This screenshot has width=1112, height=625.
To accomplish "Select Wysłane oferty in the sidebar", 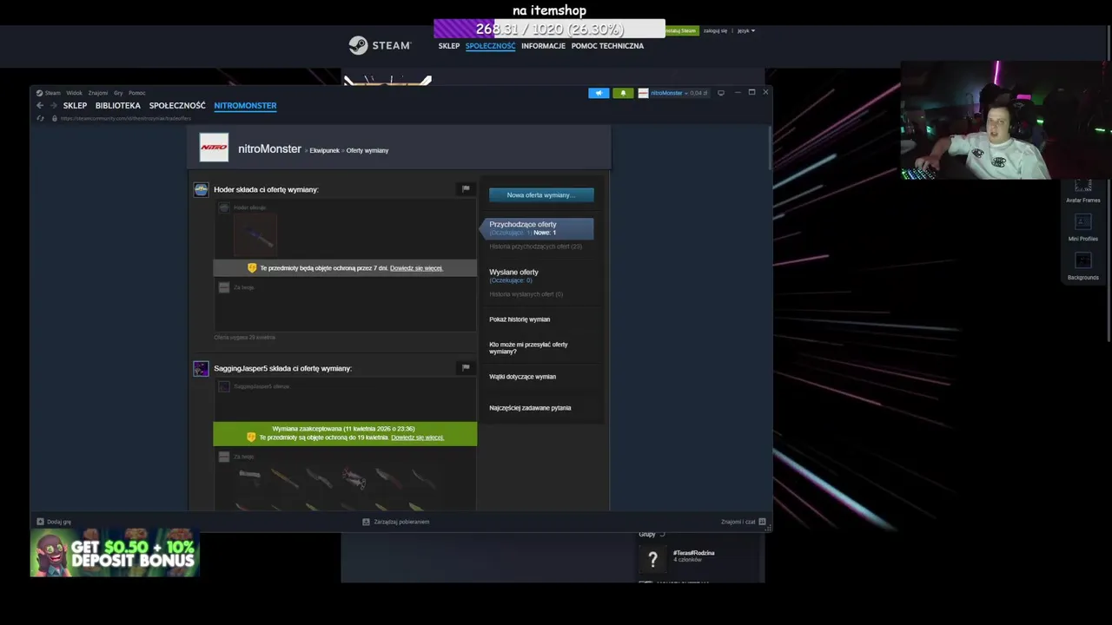I will click(513, 273).
